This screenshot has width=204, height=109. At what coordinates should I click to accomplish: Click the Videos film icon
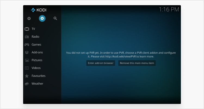point(27,68)
